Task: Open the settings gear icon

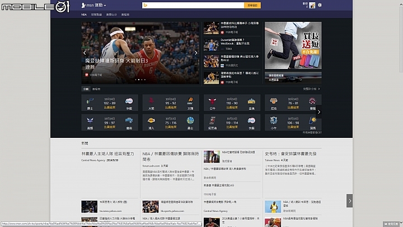Action: [x=320, y=5]
